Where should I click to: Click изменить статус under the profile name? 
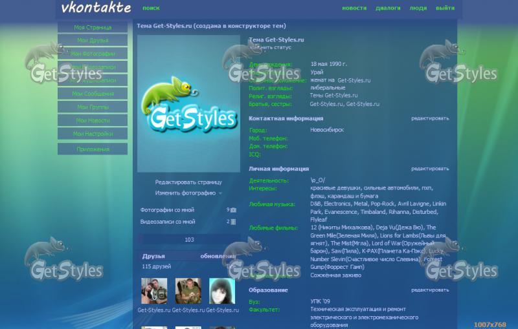[270, 47]
